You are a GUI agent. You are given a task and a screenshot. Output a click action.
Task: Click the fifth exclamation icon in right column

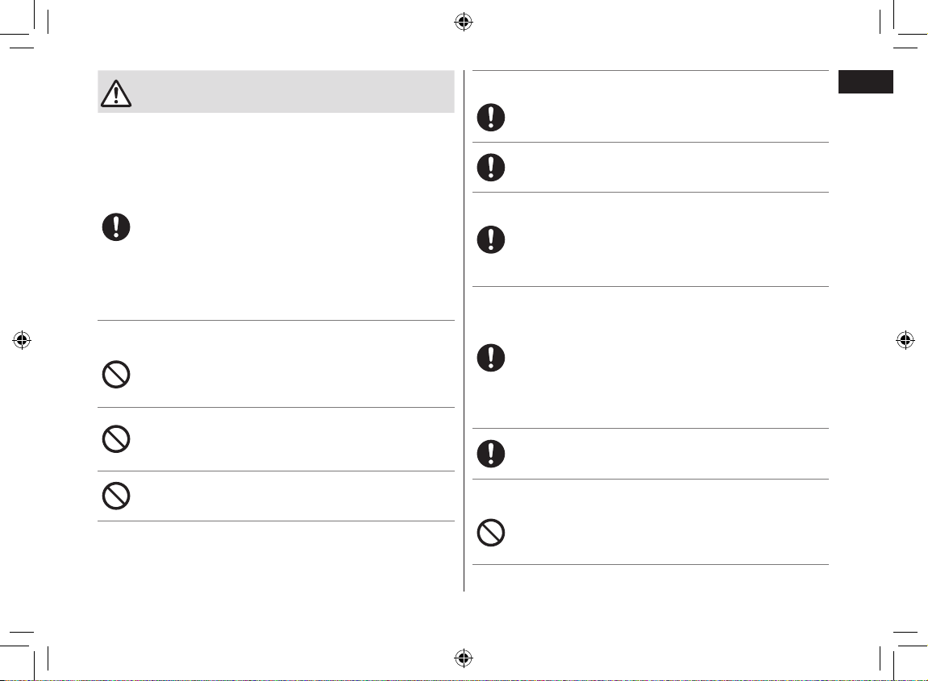tap(491, 454)
